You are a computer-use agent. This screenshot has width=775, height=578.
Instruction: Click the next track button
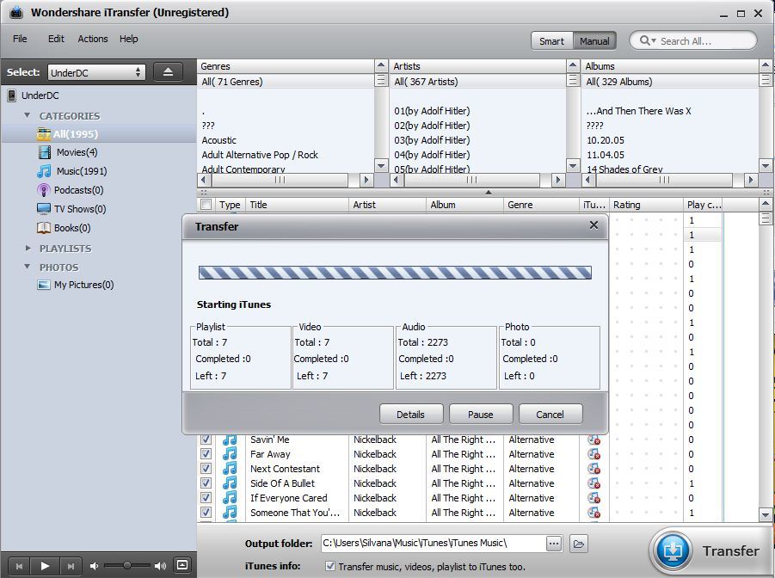(71, 566)
